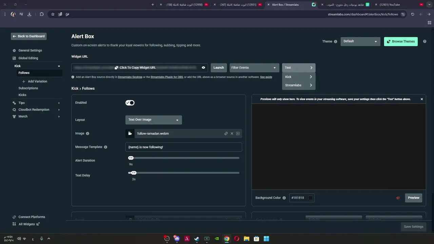This screenshot has height=244, width=434.
Task: Reload the page
Action: 413,14
